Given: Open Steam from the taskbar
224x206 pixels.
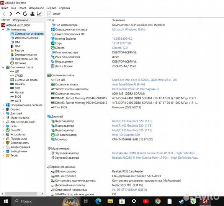Looking at the screenshot, I should click(x=181, y=201).
